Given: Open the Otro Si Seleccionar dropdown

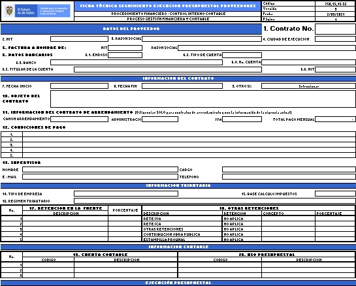Looking at the screenshot, I should click(308, 86).
